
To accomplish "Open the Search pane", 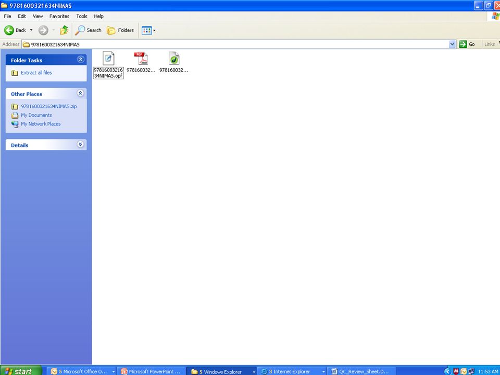I will 89,30.
